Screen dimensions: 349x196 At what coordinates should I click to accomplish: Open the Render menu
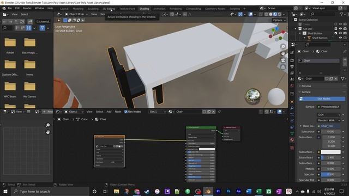click(27, 8)
